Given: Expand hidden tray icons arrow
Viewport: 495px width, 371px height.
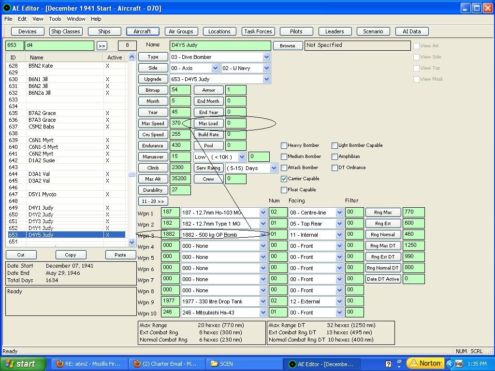Looking at the screenshot, I should click(450, 364).
